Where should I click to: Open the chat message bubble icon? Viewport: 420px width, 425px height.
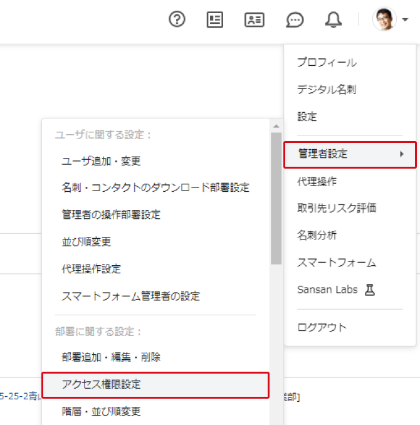[x=295, y=20]
